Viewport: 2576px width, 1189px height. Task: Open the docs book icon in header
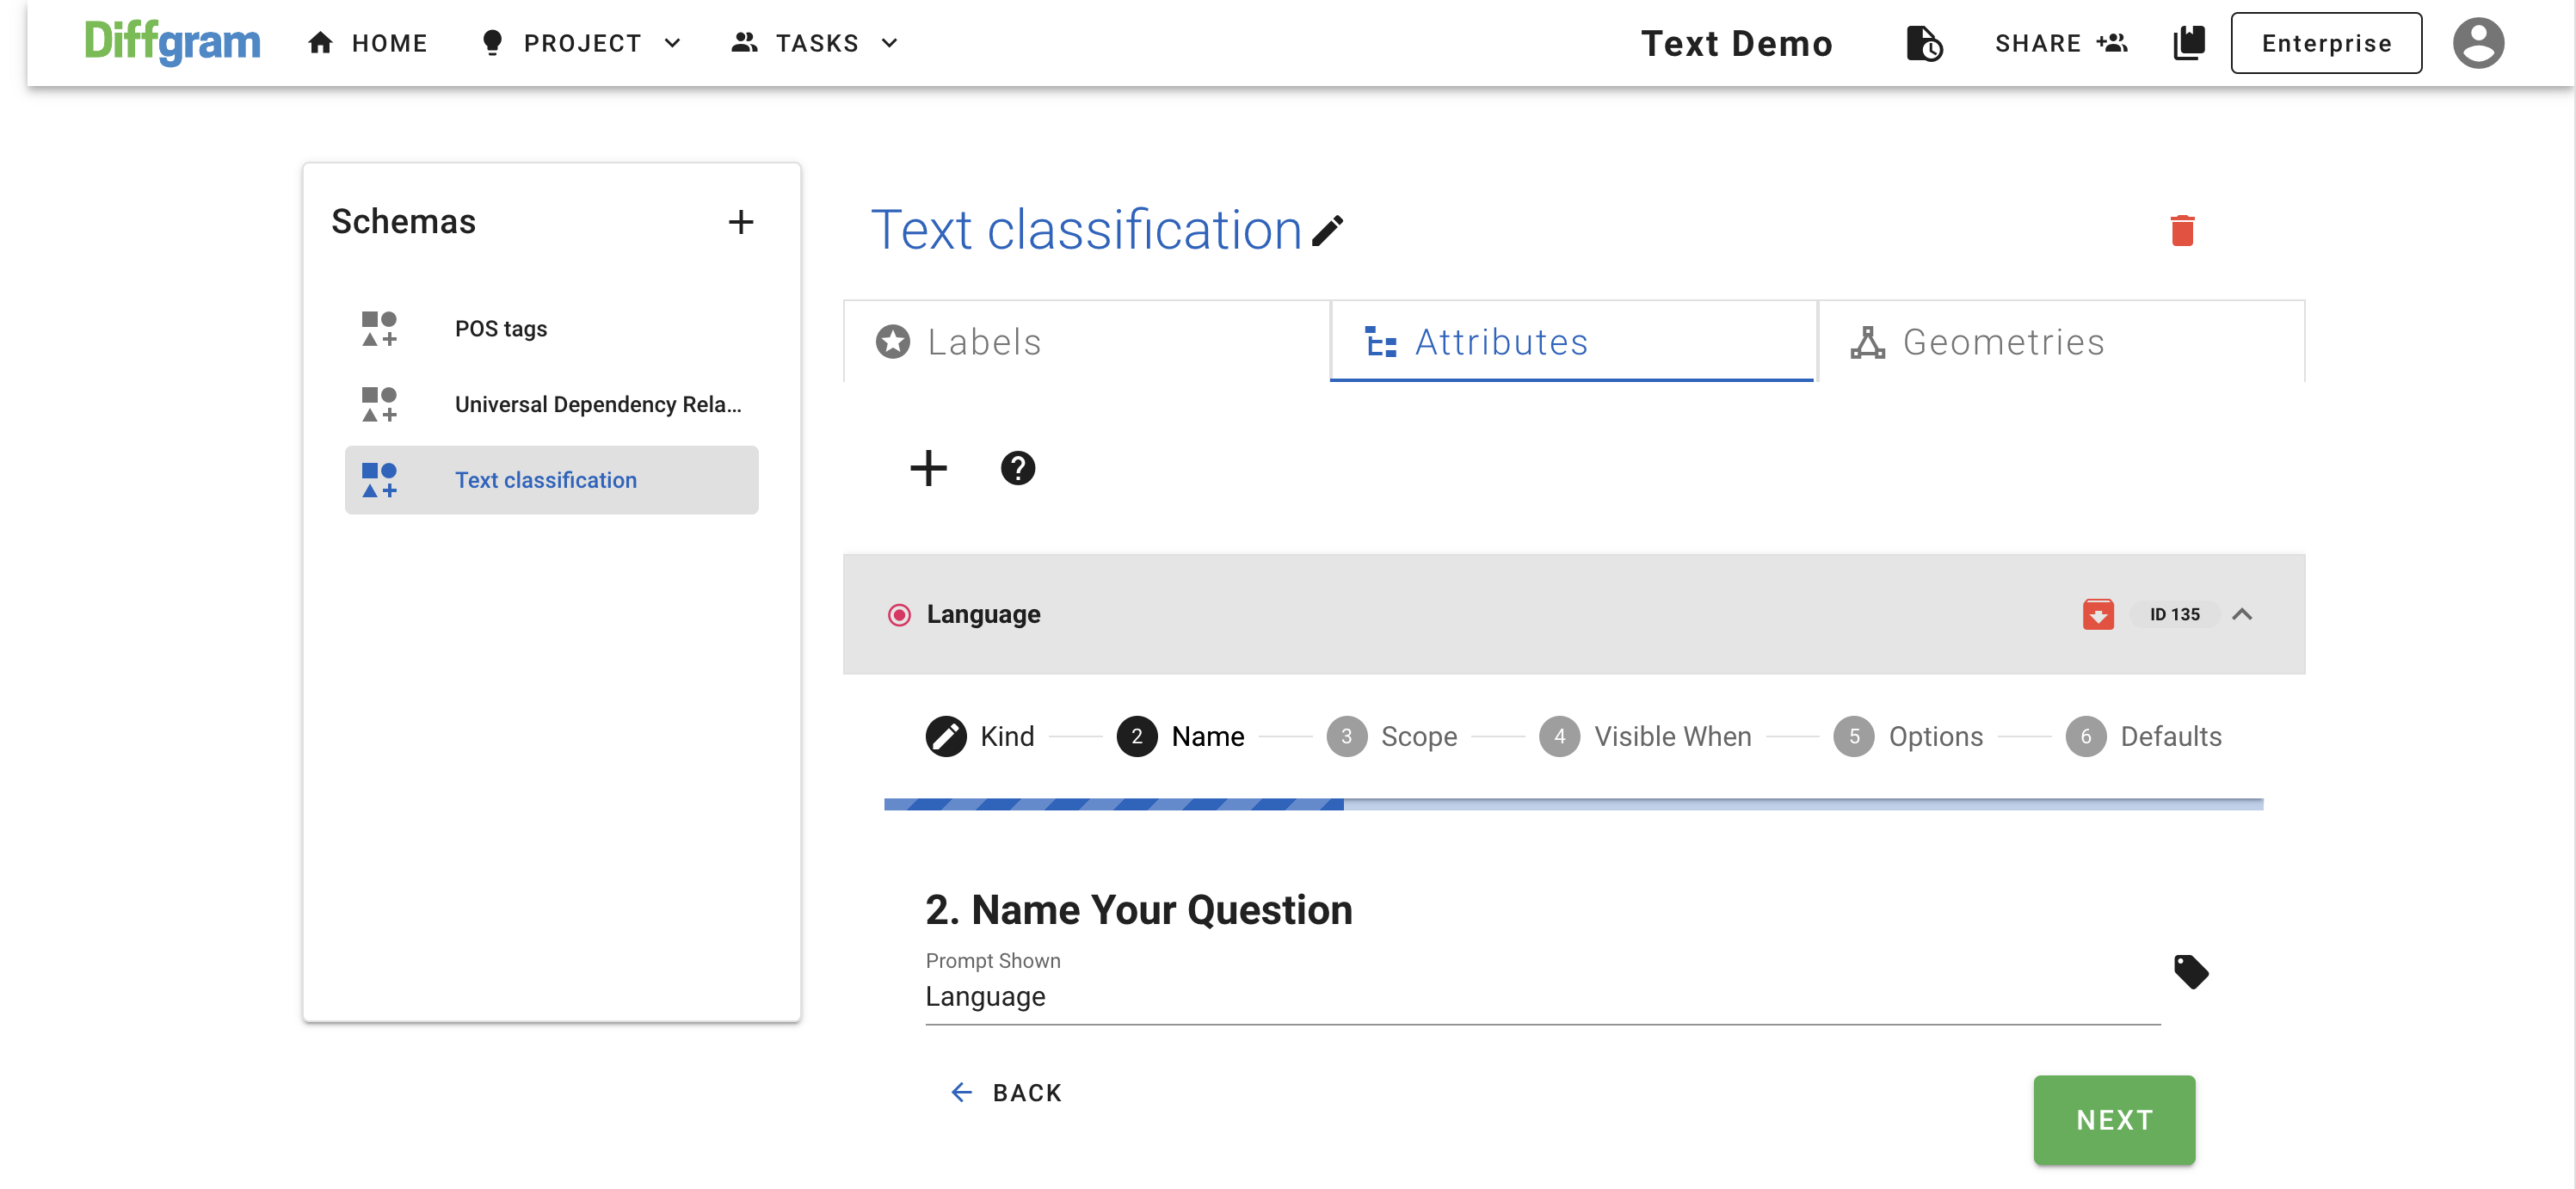tap(2188, 43)
